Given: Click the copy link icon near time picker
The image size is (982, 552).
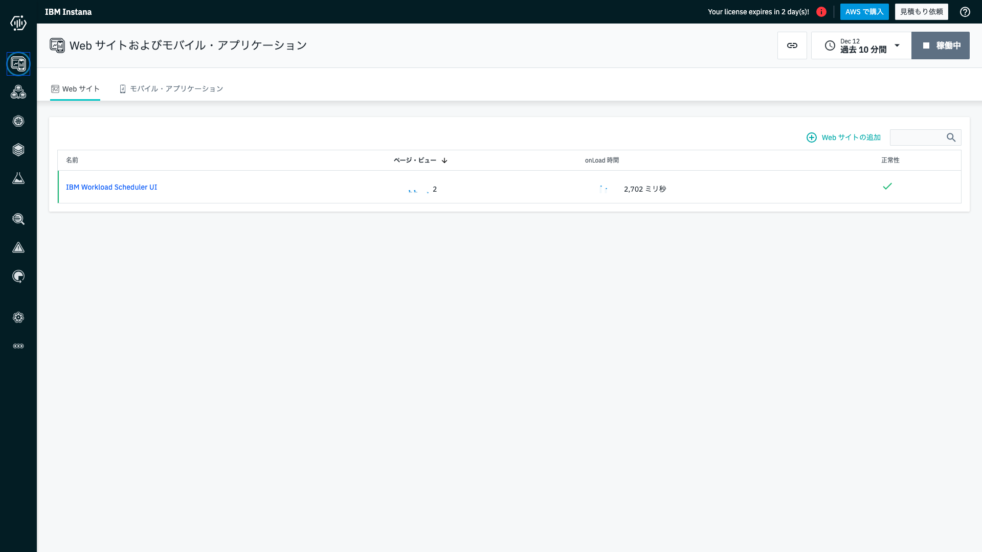Looking at the screenshot, I should tap(792, 45).
